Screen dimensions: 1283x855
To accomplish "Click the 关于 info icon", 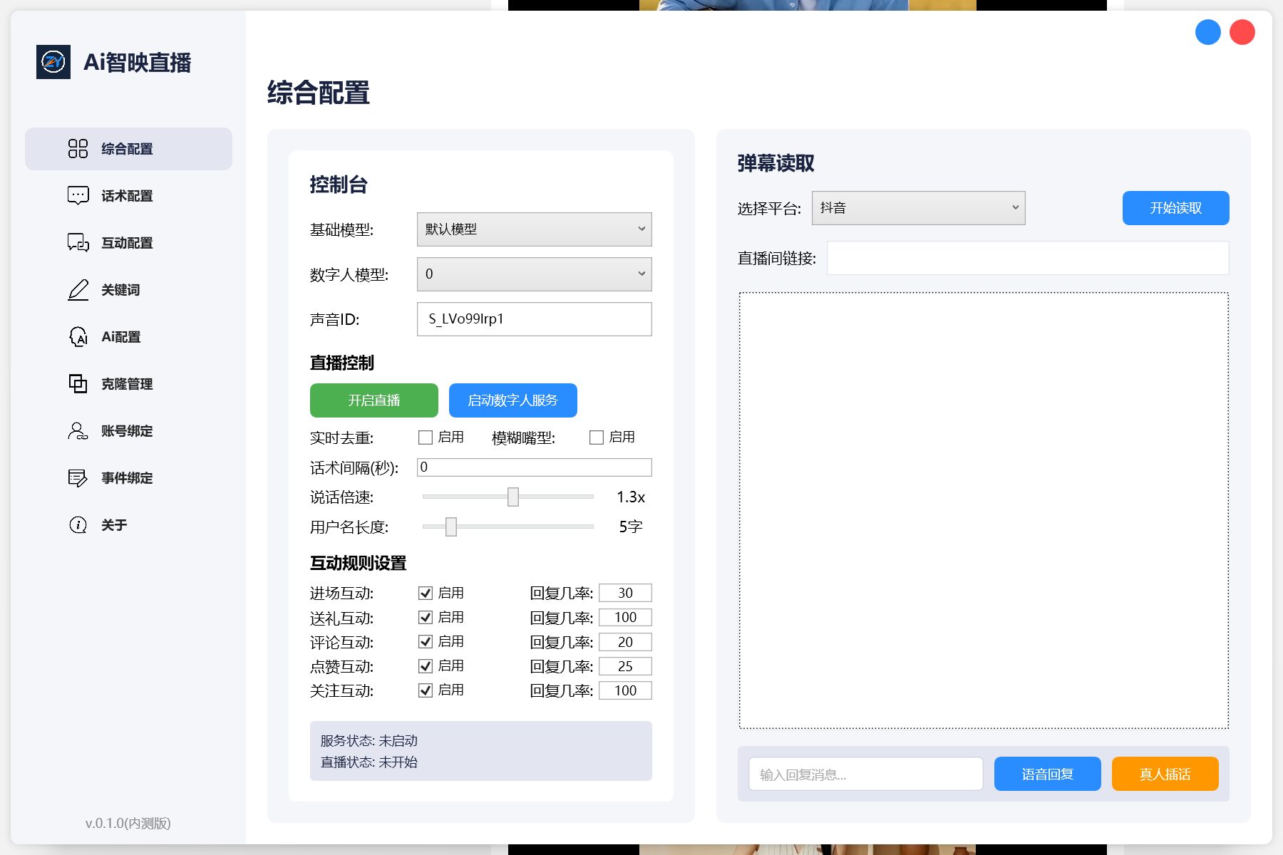I will tap(78, 524).
